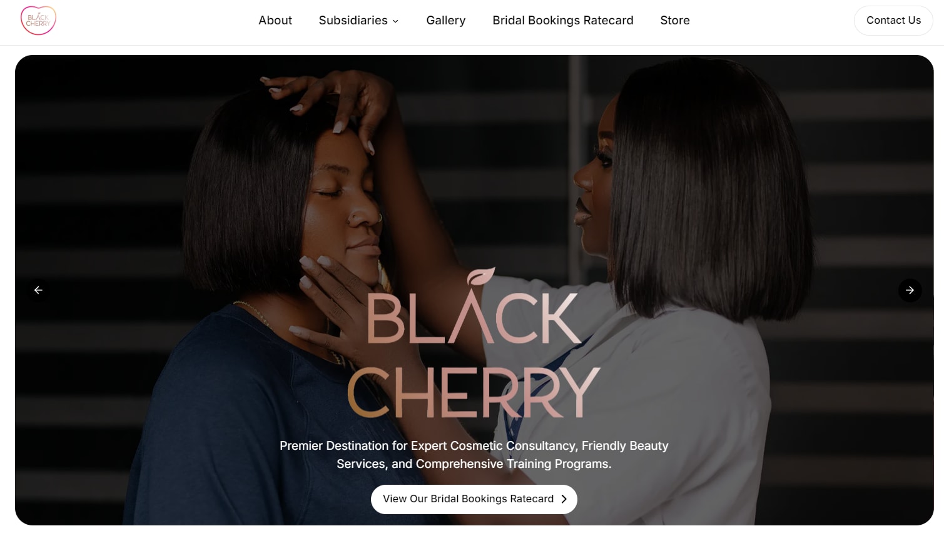
Task: Expand the Subsidiaries dropdown chevron
Action: (395, 21)
